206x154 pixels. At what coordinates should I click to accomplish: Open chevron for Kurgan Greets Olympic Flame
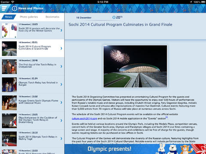point(61,102)
